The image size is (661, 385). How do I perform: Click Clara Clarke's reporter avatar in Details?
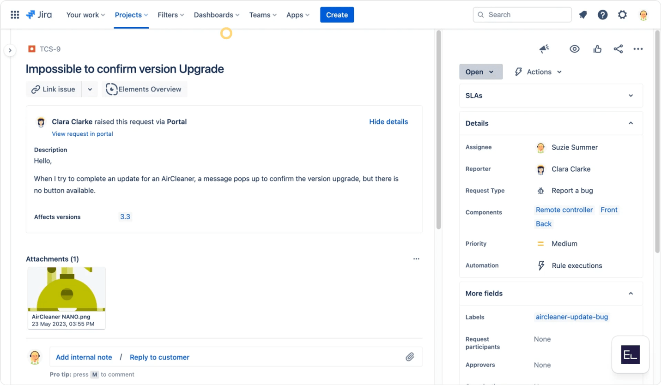click(540, 169)
